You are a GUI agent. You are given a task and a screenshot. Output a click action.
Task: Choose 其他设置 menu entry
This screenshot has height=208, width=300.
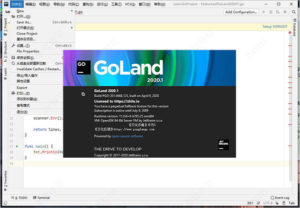[x=36, y=81]
